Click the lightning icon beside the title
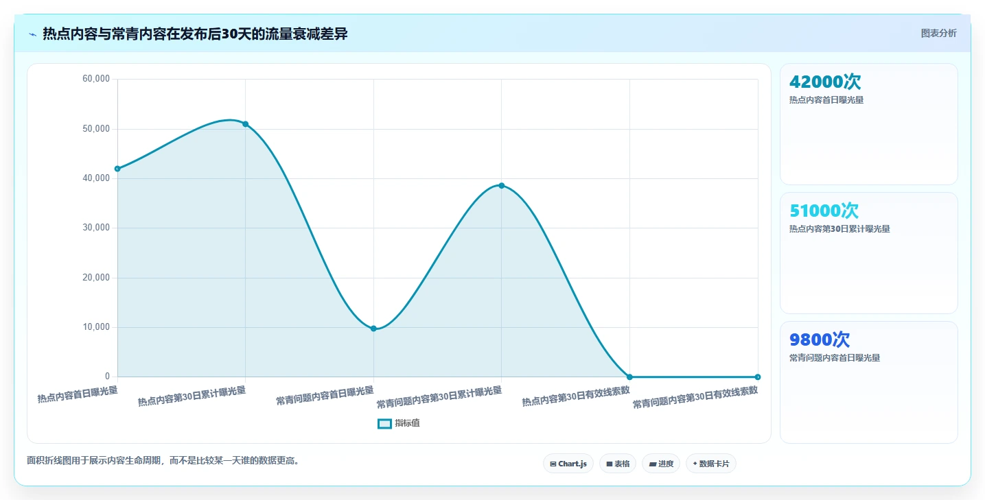 32,34
